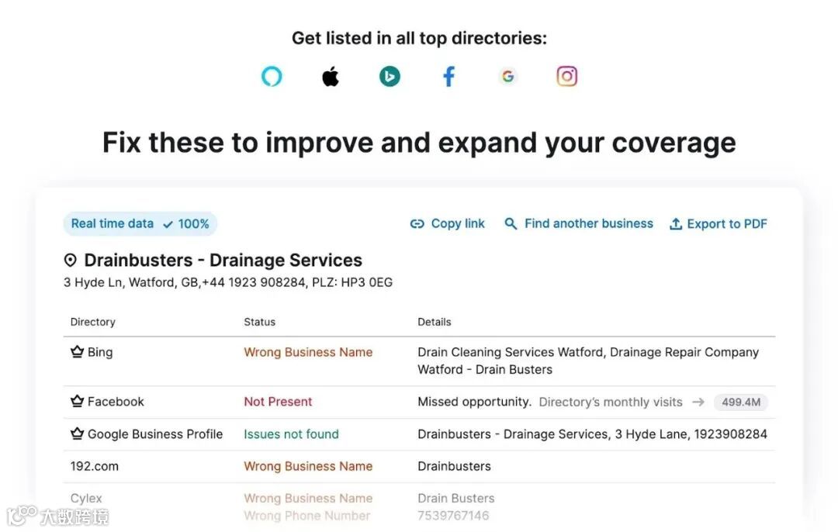838x532 pixels.
Task: Click the Facebook logo icon
Action: tap(448, 77)
